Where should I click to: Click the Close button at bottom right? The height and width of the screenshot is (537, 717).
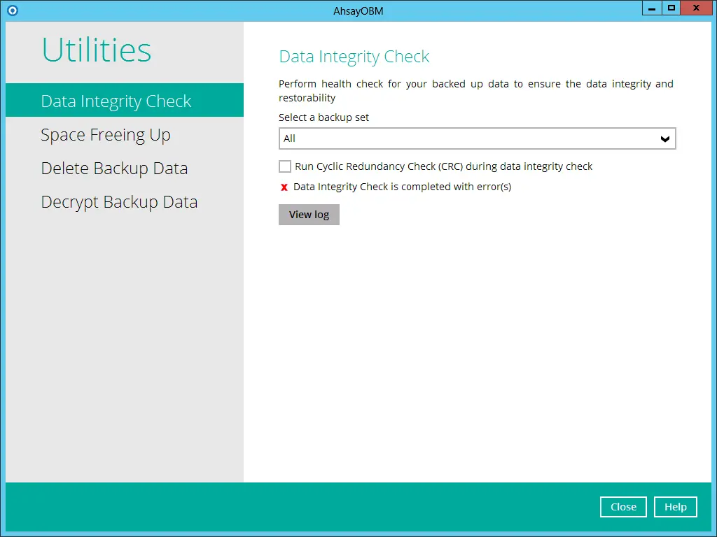(622, 507)
